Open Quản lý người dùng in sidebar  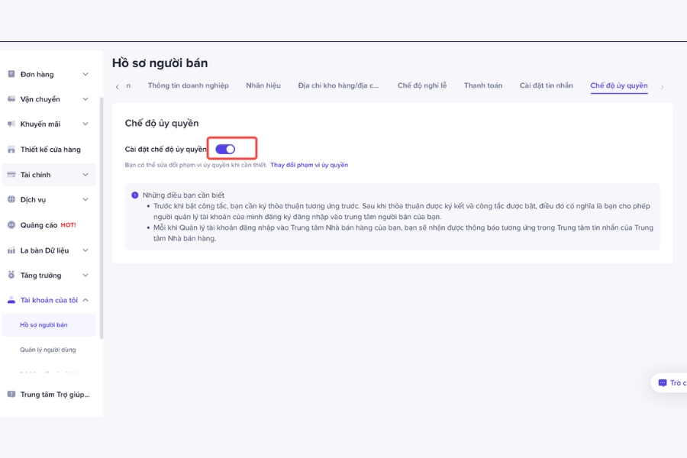coord(48,350)
